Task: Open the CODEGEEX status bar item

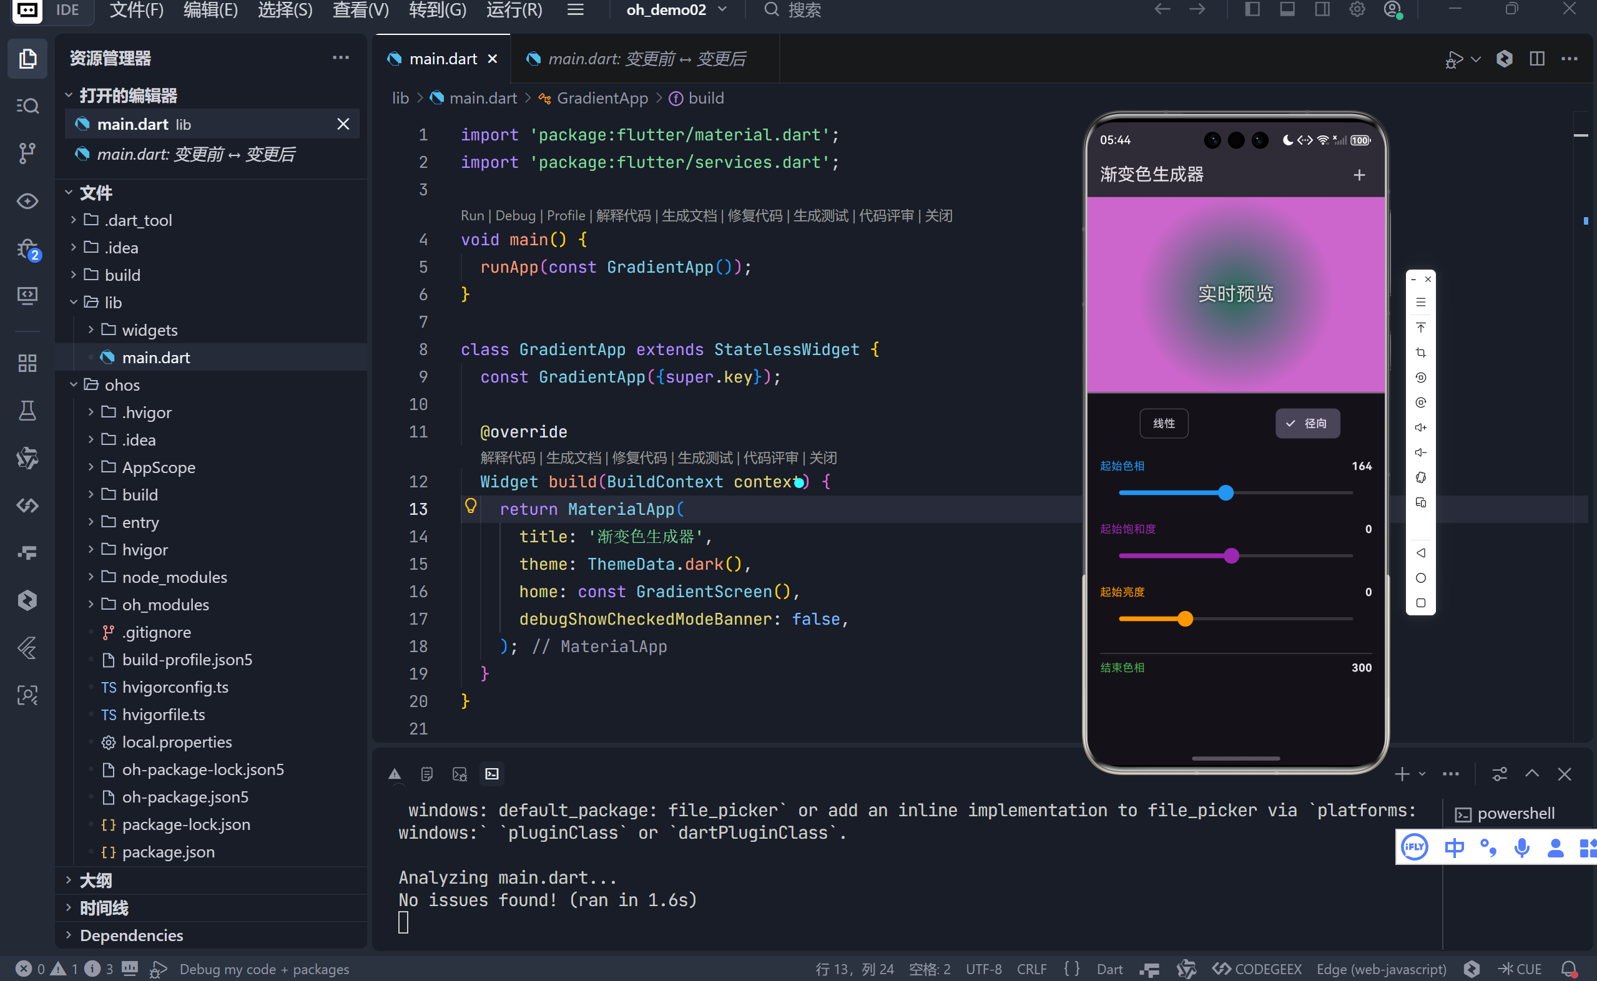Action: (x=1257, y=969)
